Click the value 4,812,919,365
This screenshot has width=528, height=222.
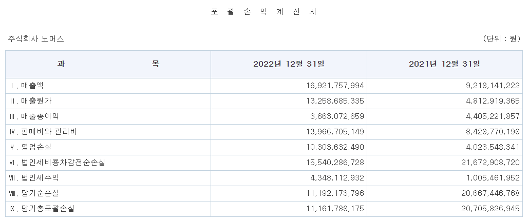tap(493, 101)
